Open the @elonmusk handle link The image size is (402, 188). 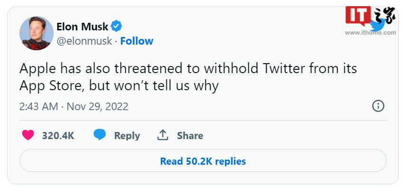coord(84,41)
